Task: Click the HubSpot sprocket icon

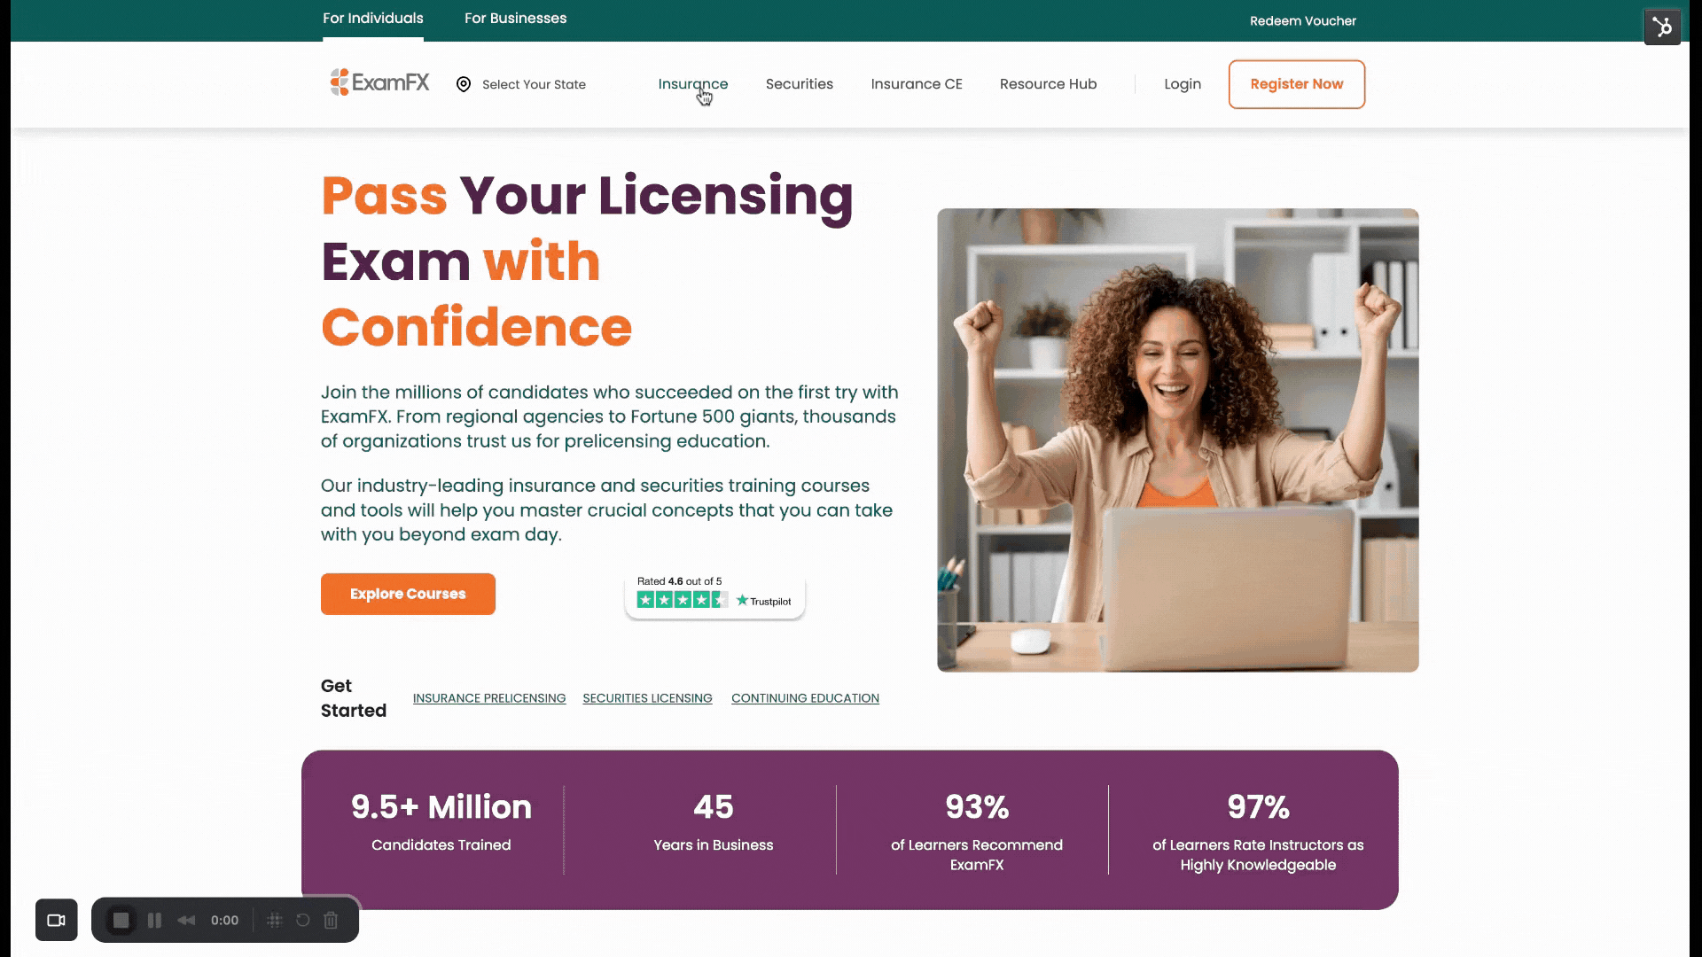Action: tap(1662, 27)
